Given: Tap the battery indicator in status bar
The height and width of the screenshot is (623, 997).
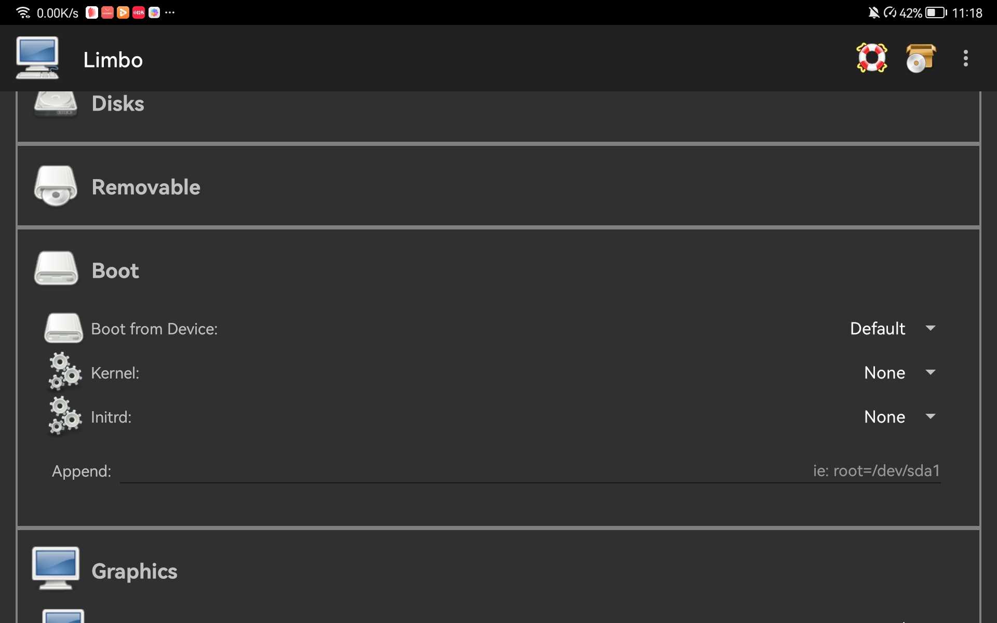Looking at the screenshot, I should click(x=936, y=12).
